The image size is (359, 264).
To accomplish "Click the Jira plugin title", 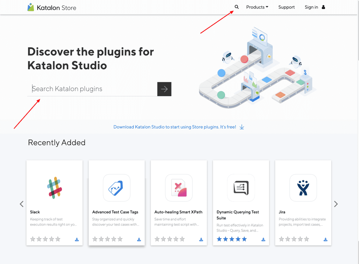I will (282, 212).
